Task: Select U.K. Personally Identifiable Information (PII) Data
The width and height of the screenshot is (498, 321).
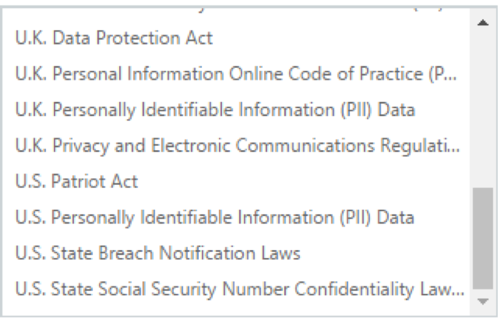Action: pyautogui.click(x=213, y=111)
